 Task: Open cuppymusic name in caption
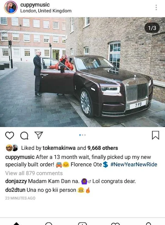(x=20, y=157)
